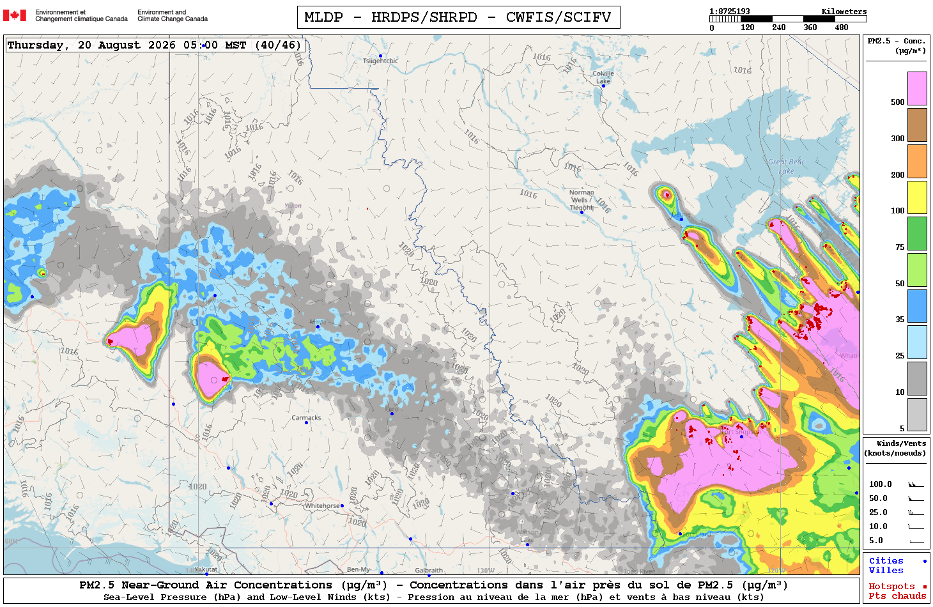
Task: Select the dark green 75 legend swatch
Action: click(917, 233)
